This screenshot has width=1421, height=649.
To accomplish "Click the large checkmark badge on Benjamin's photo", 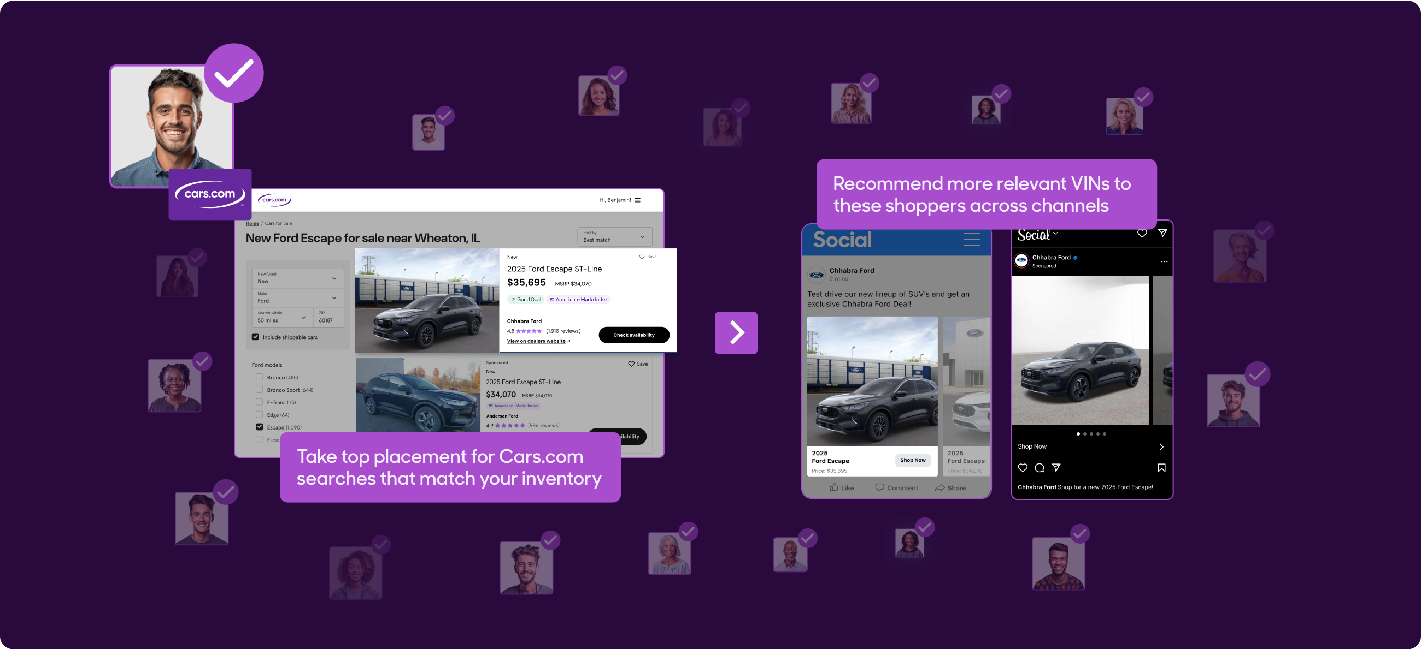I will 234,73.
